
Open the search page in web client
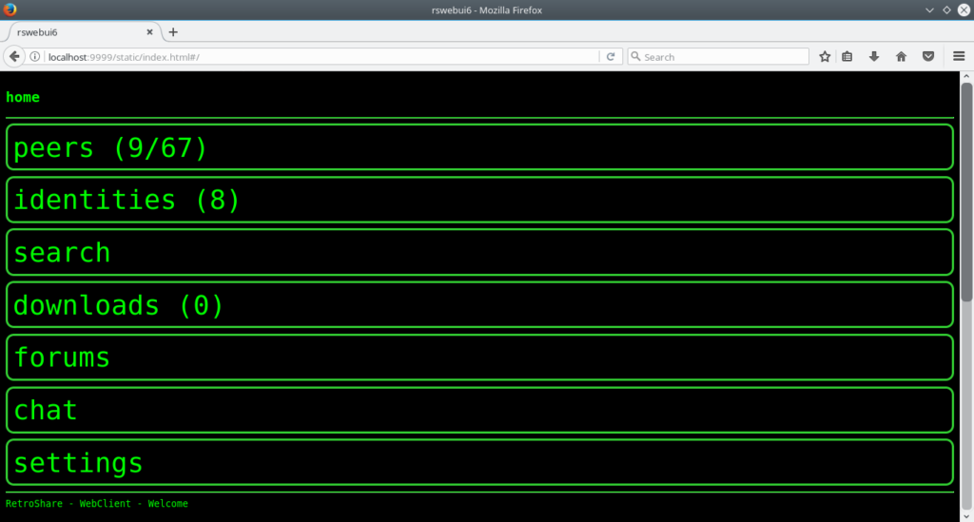(479, 252)
